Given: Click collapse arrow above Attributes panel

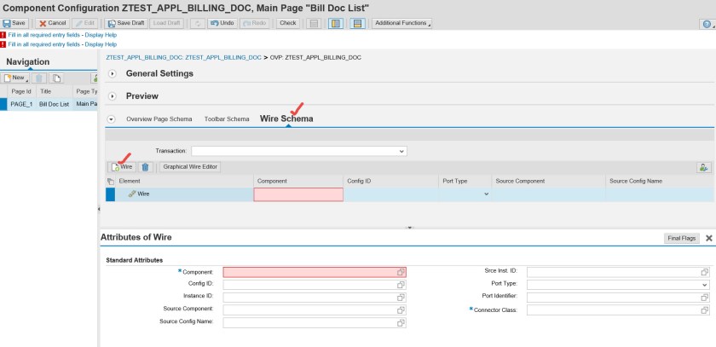Looking at the screenshot, I should [x=410, y=227].
